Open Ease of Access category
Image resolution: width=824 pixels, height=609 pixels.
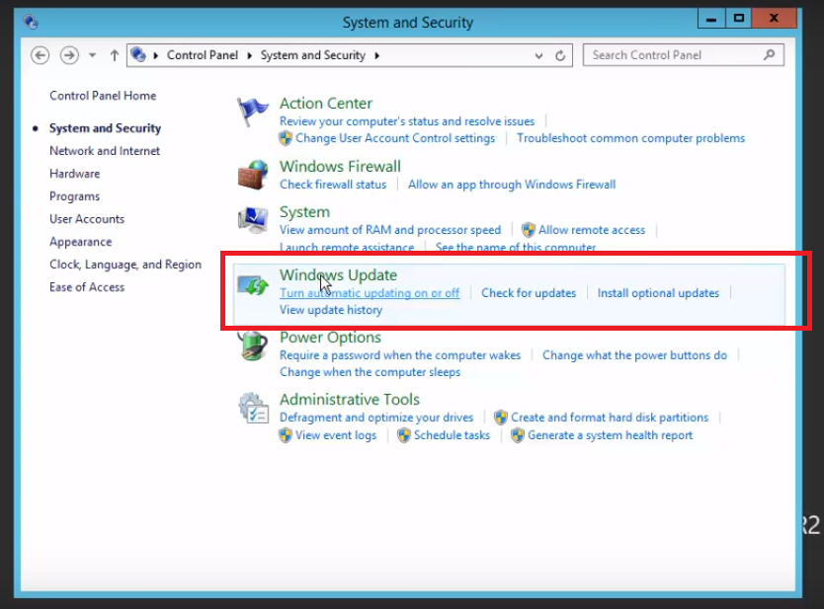click(87, 287)
